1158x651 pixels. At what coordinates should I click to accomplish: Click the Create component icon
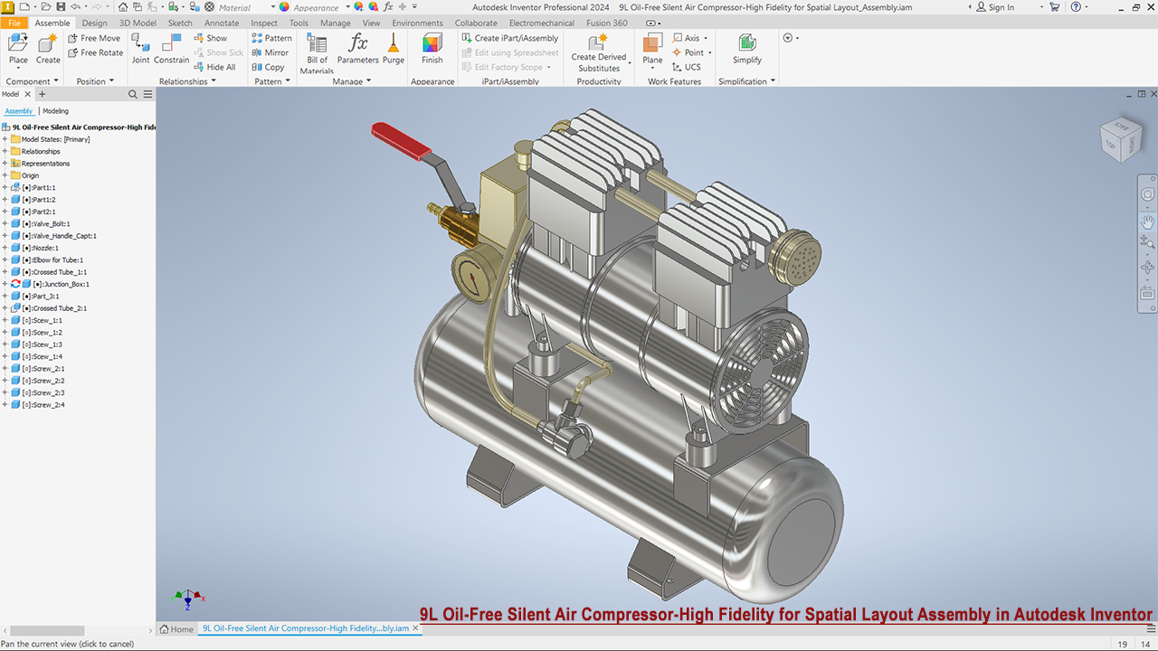(x=48, y=49)
